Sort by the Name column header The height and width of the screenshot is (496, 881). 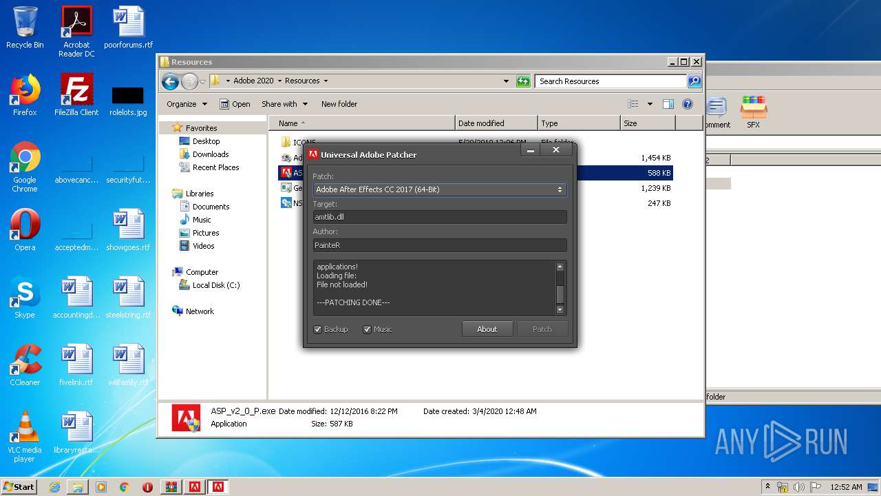[x=362, y=123]
